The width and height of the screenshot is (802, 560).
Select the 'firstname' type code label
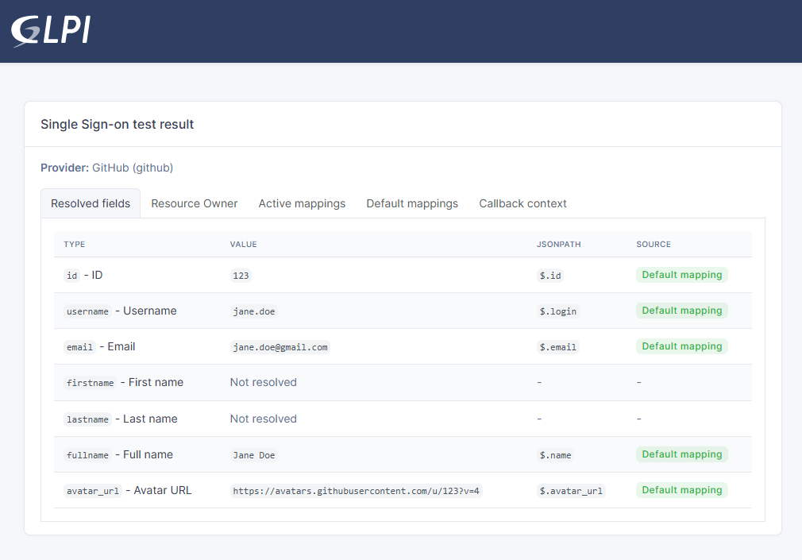click(90, 383)
